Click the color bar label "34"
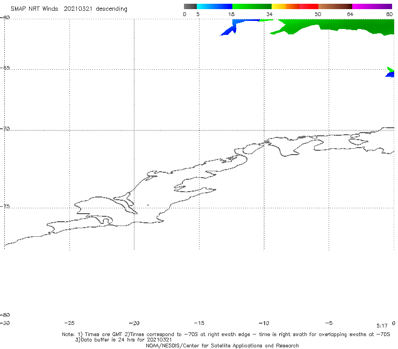This screenshot has height=349, width=398. click(x=269, y=14)
